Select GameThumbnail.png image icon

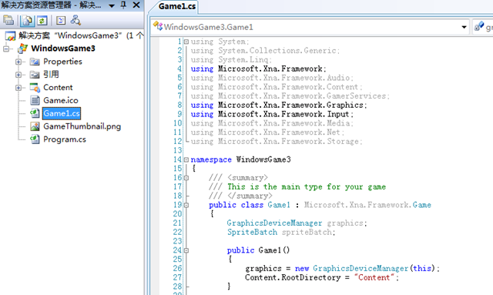click(35, 126)
